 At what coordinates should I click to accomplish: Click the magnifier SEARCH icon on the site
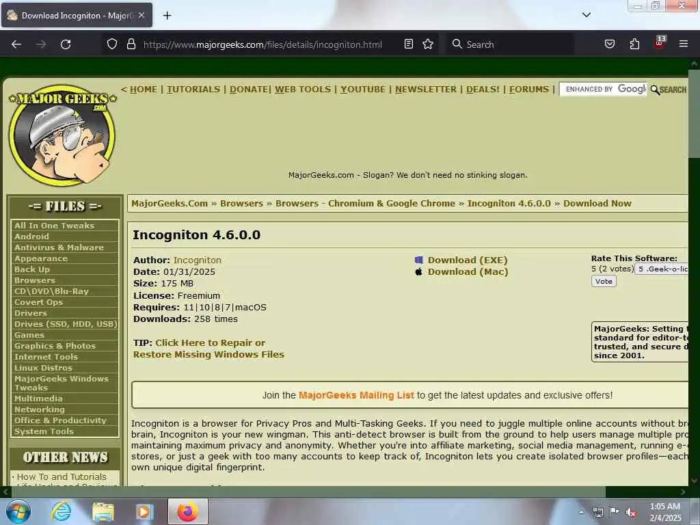669,90
